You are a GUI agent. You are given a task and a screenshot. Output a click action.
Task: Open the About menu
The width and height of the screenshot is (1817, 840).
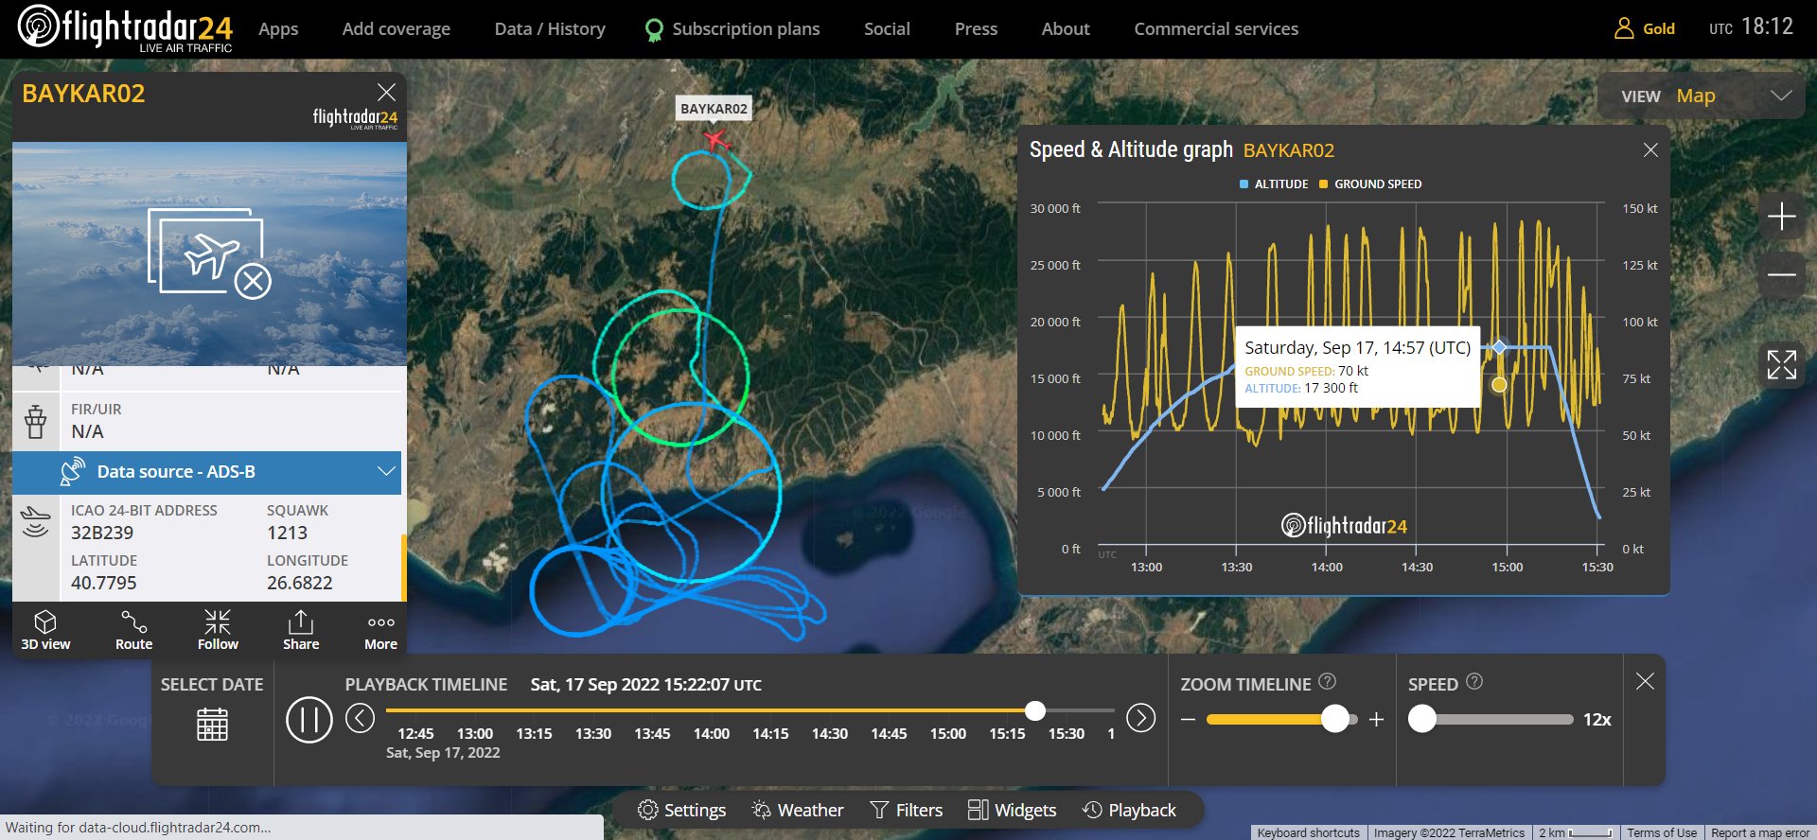click(x=1066, y=28)
